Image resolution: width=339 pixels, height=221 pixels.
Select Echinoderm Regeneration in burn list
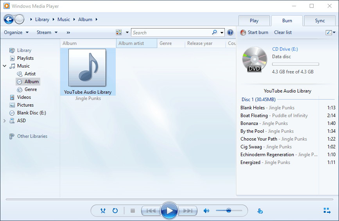coord(288,155)
